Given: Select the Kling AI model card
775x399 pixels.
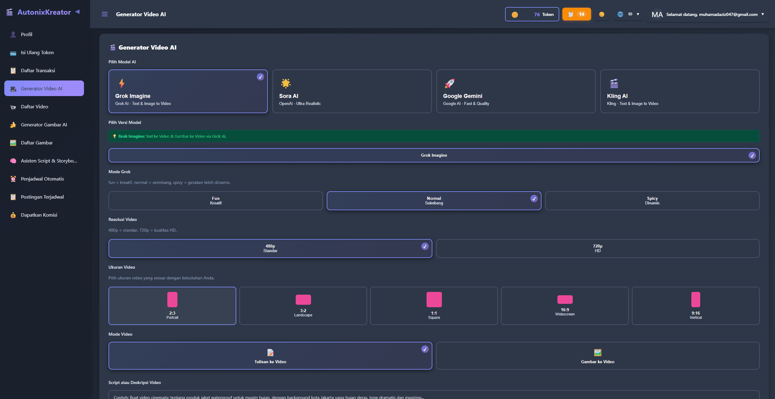Looking at the screenshot, I should (680, 91).
